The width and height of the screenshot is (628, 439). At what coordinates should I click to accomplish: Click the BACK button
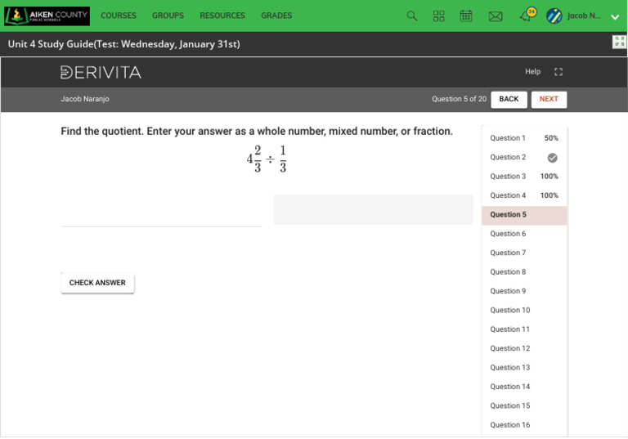click(509, 100)
